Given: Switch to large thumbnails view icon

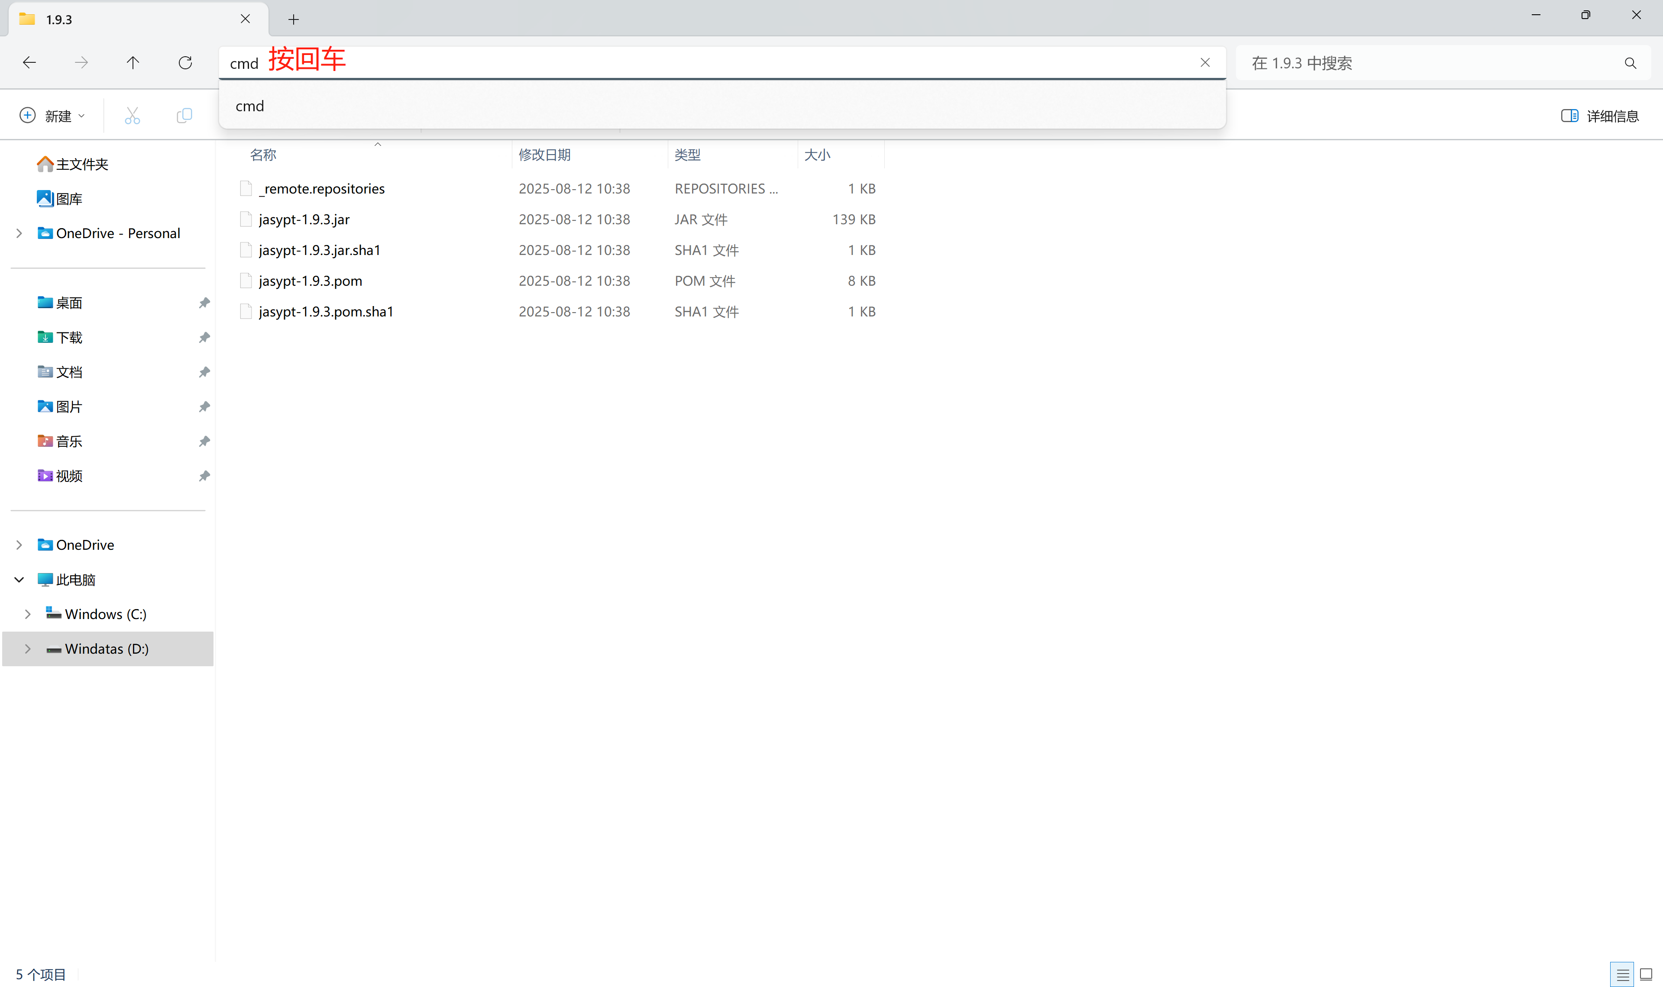Looking at the screenshot, I should pos(1647,975).
